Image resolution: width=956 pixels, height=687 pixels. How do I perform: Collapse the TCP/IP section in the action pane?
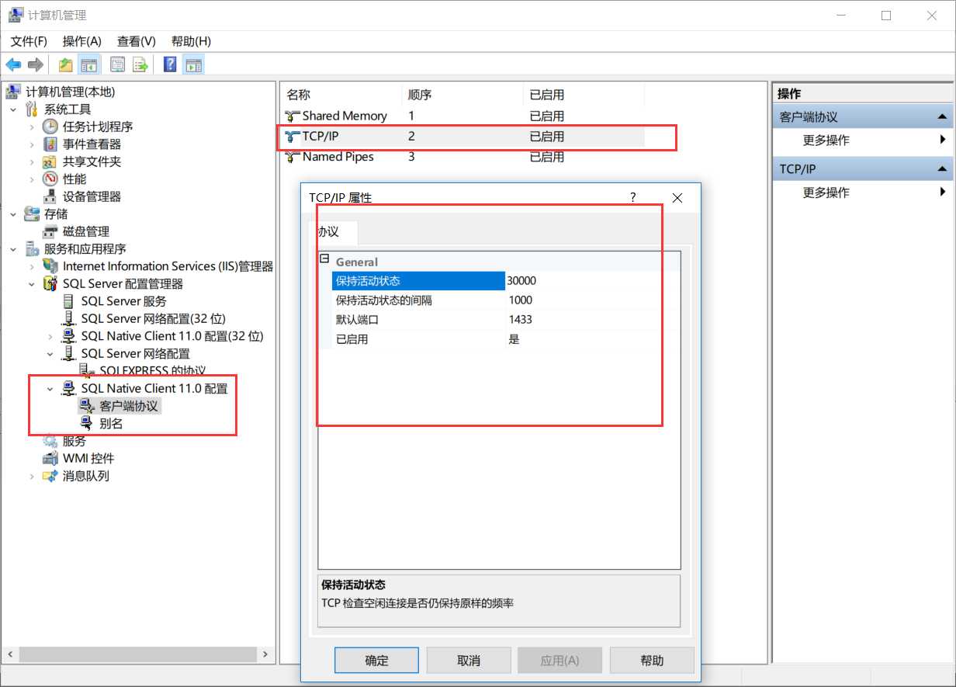[x=942, y=168]
